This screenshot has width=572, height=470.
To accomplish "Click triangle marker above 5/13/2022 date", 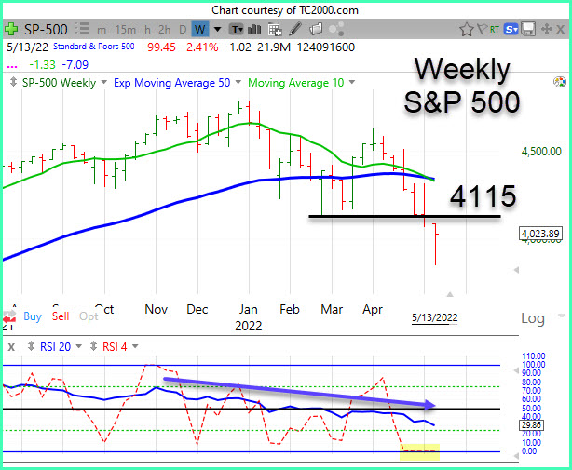I will (450, 294).
